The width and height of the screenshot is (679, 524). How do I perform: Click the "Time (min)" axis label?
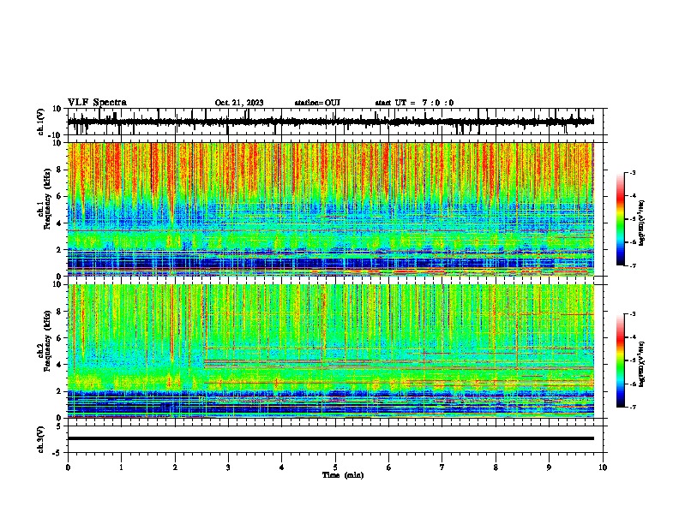point(343,475)
